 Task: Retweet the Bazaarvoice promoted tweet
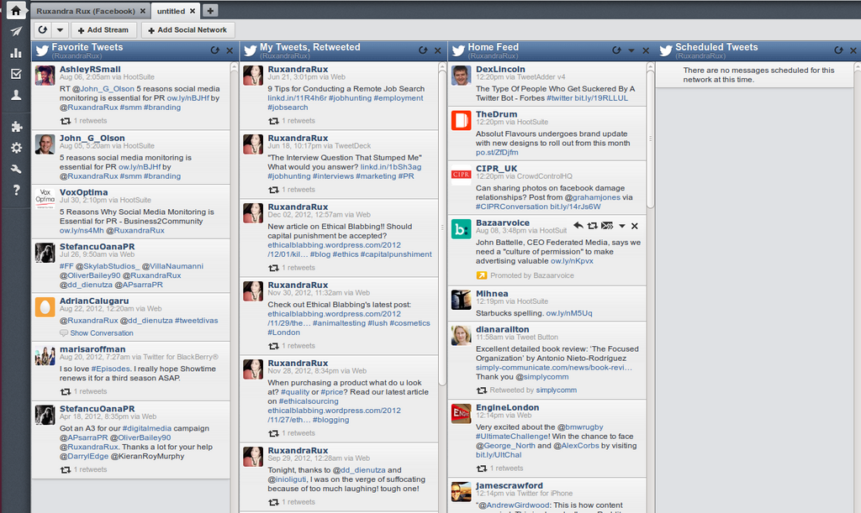(x=593, y=225)
